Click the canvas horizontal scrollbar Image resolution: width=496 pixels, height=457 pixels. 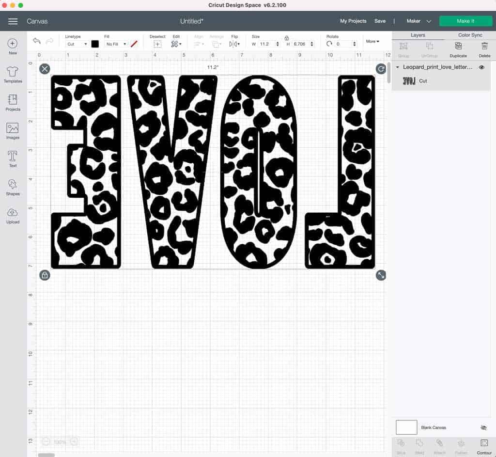46,455
